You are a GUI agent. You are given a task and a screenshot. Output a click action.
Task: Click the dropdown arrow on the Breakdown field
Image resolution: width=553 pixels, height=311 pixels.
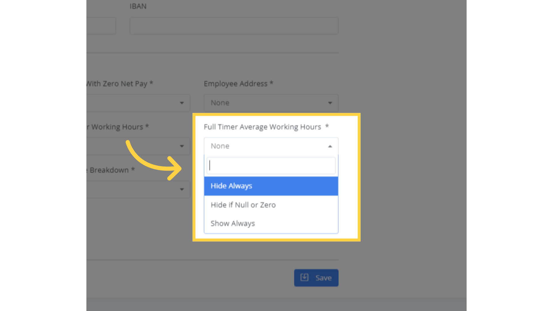[182, 189]
